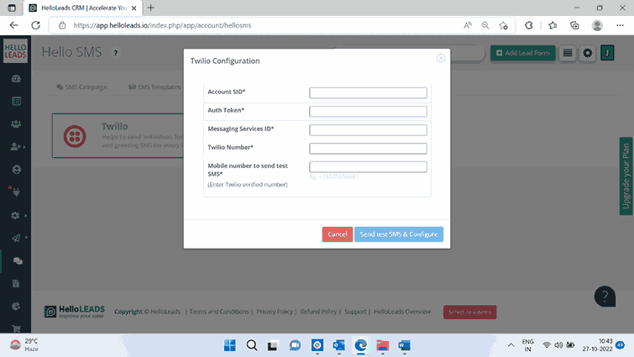The width and height of the screenshot is (634, 357).
Task: Click the help question mark beside Hello SMS
Action: click(116, 53)
